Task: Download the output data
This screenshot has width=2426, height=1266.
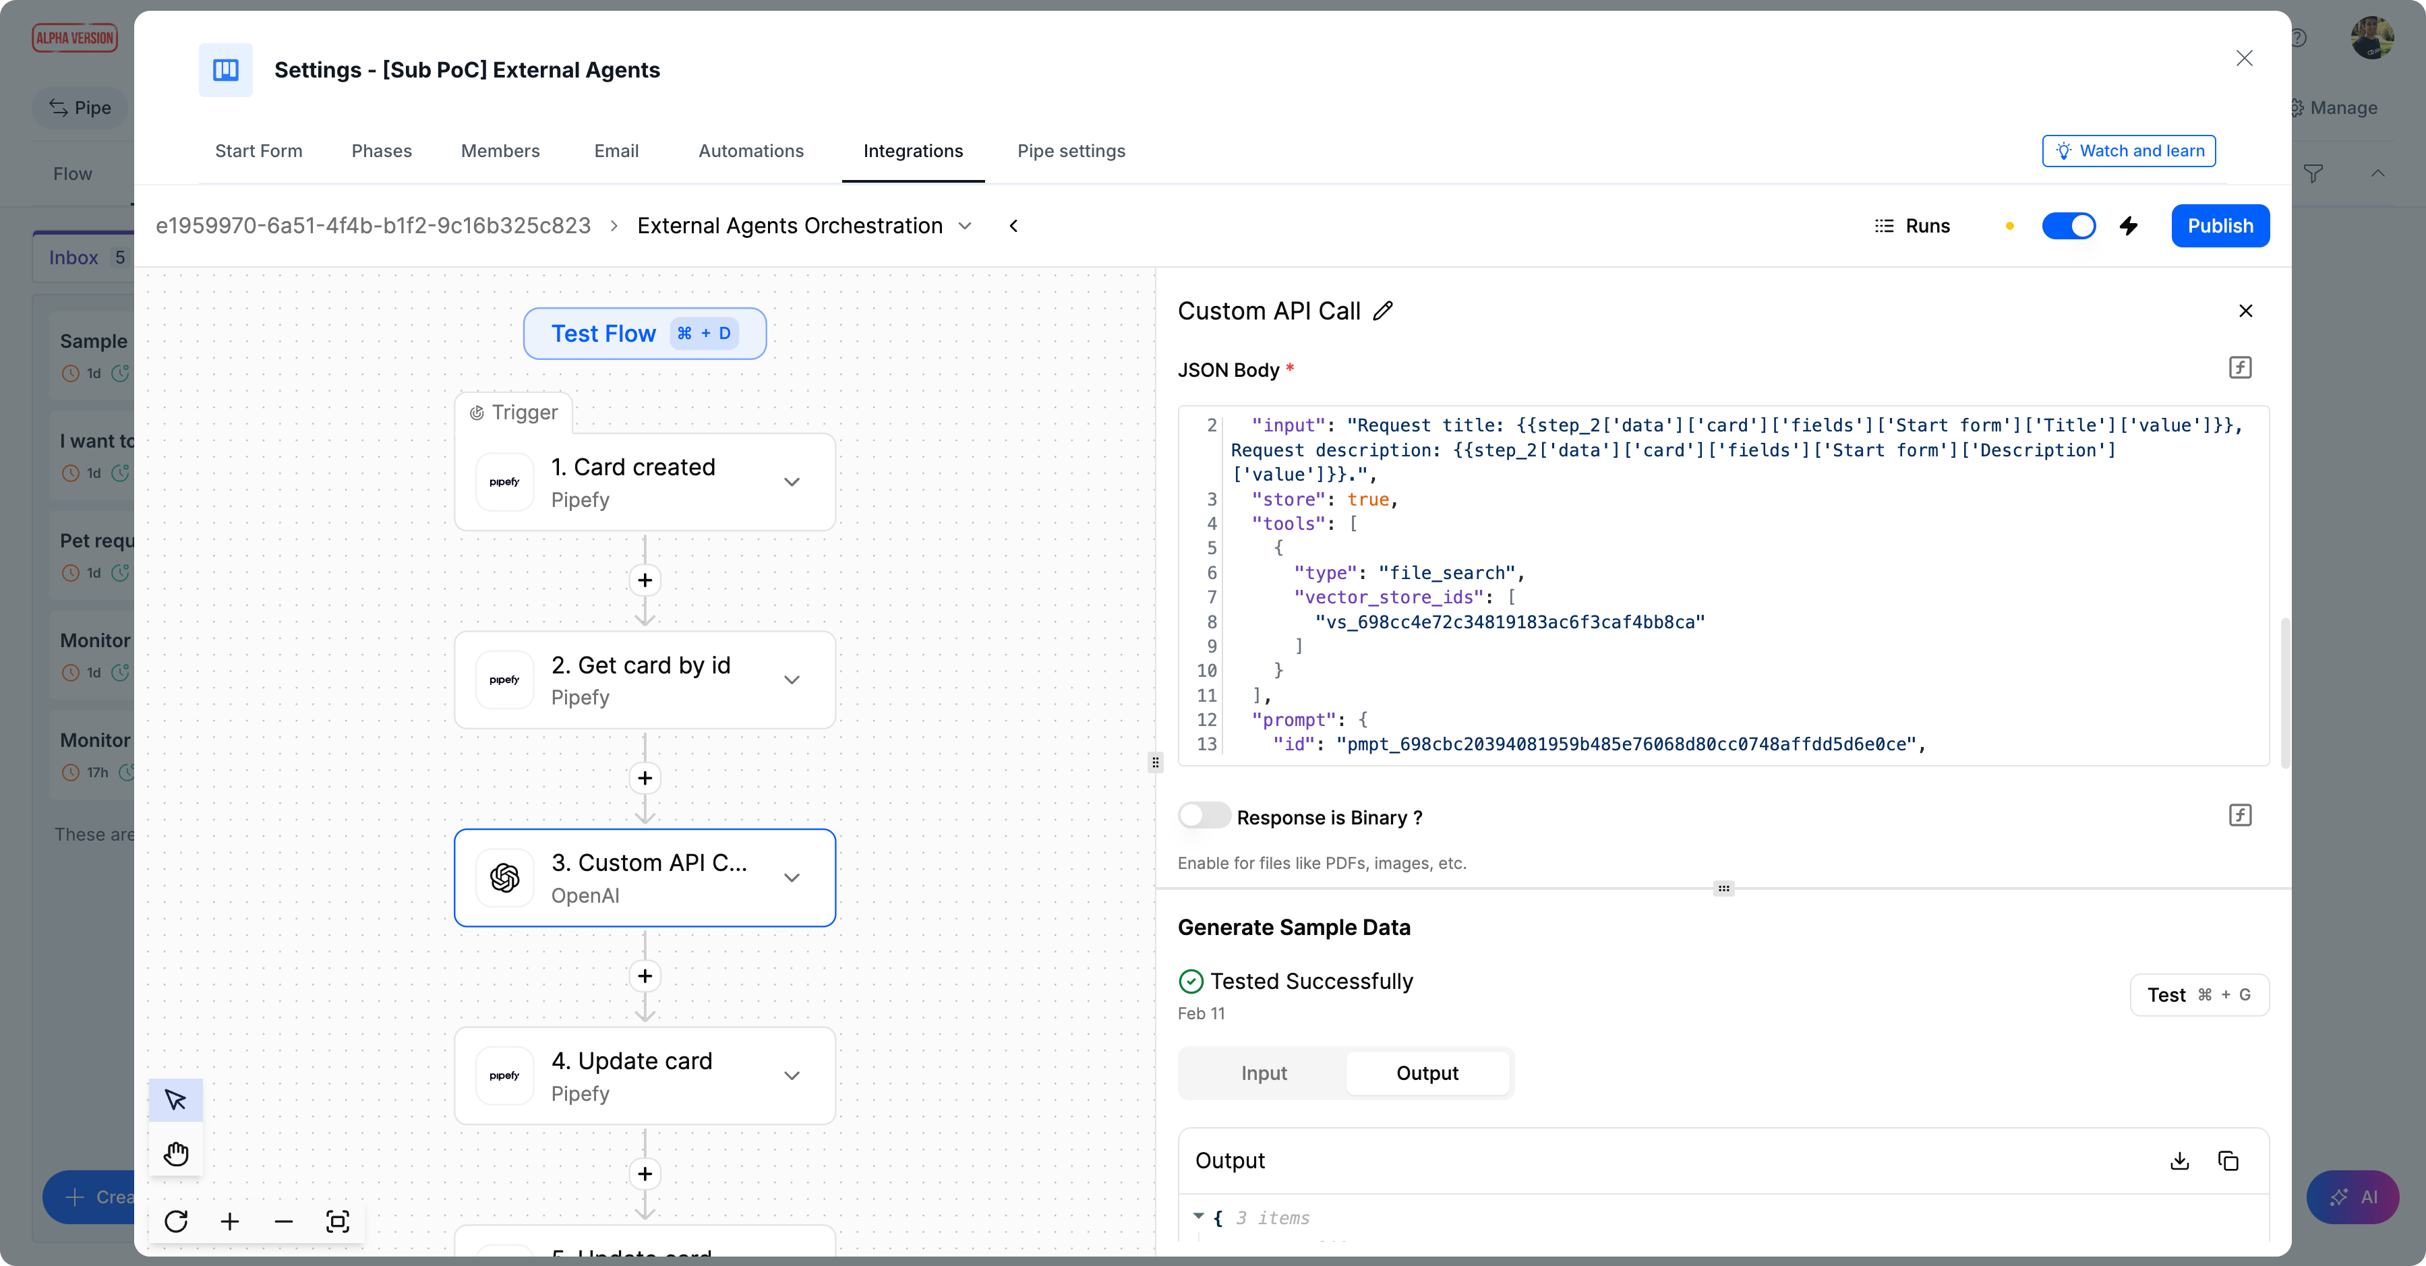Action: [x=2179, y=1161]
